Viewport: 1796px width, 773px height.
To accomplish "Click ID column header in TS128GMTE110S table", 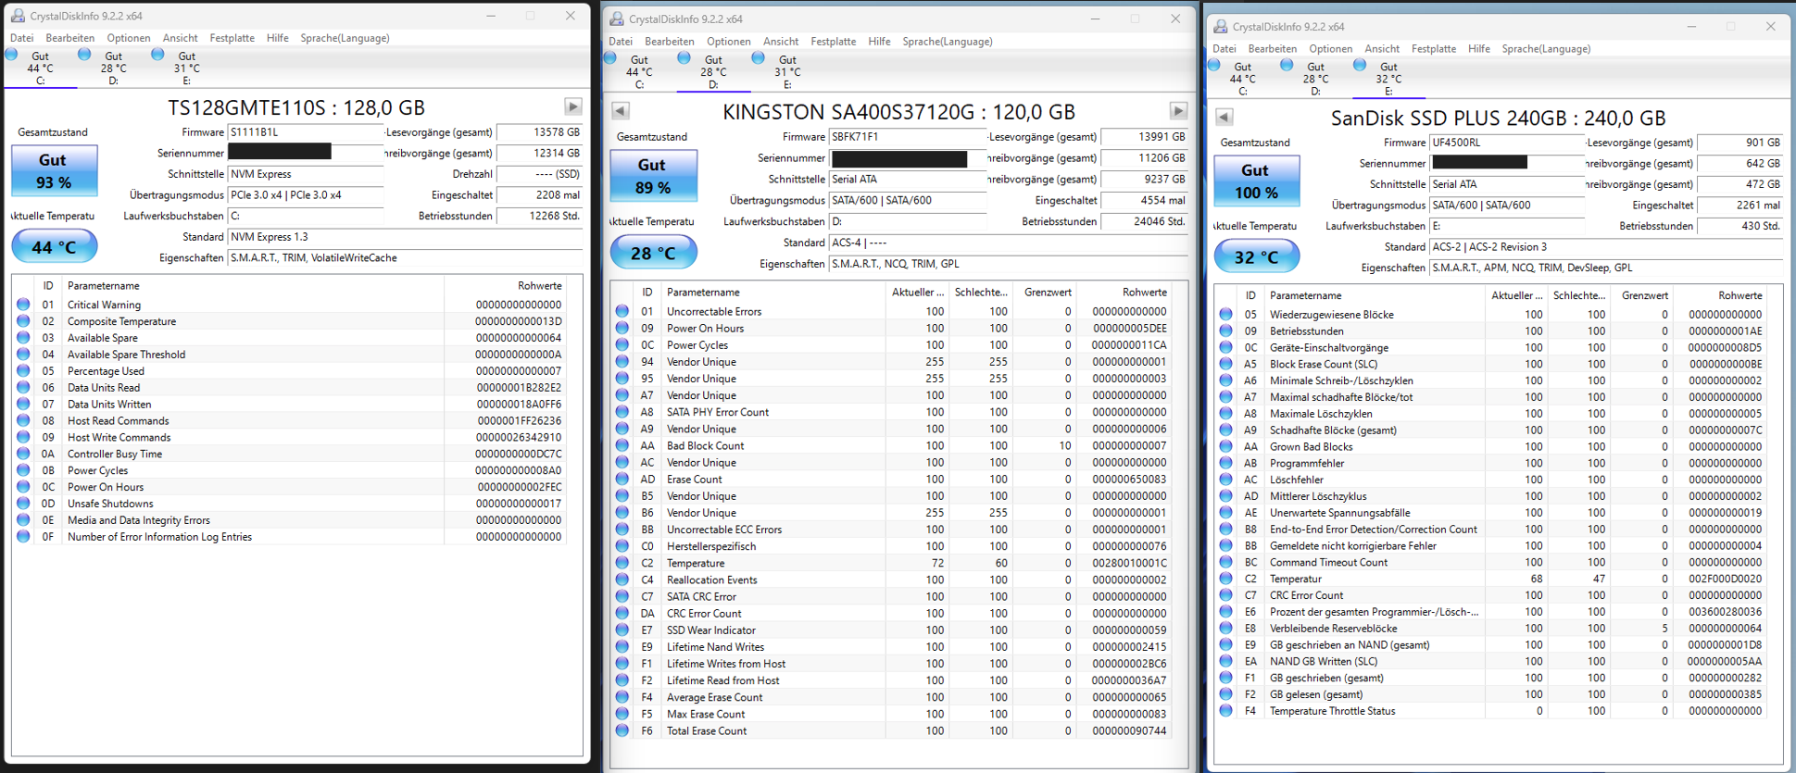I will (x=48, y=286).
